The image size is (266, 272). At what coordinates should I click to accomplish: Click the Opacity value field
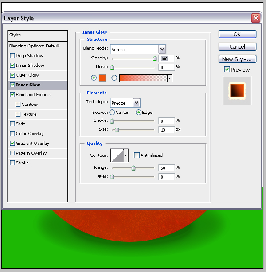click(167, 58)
